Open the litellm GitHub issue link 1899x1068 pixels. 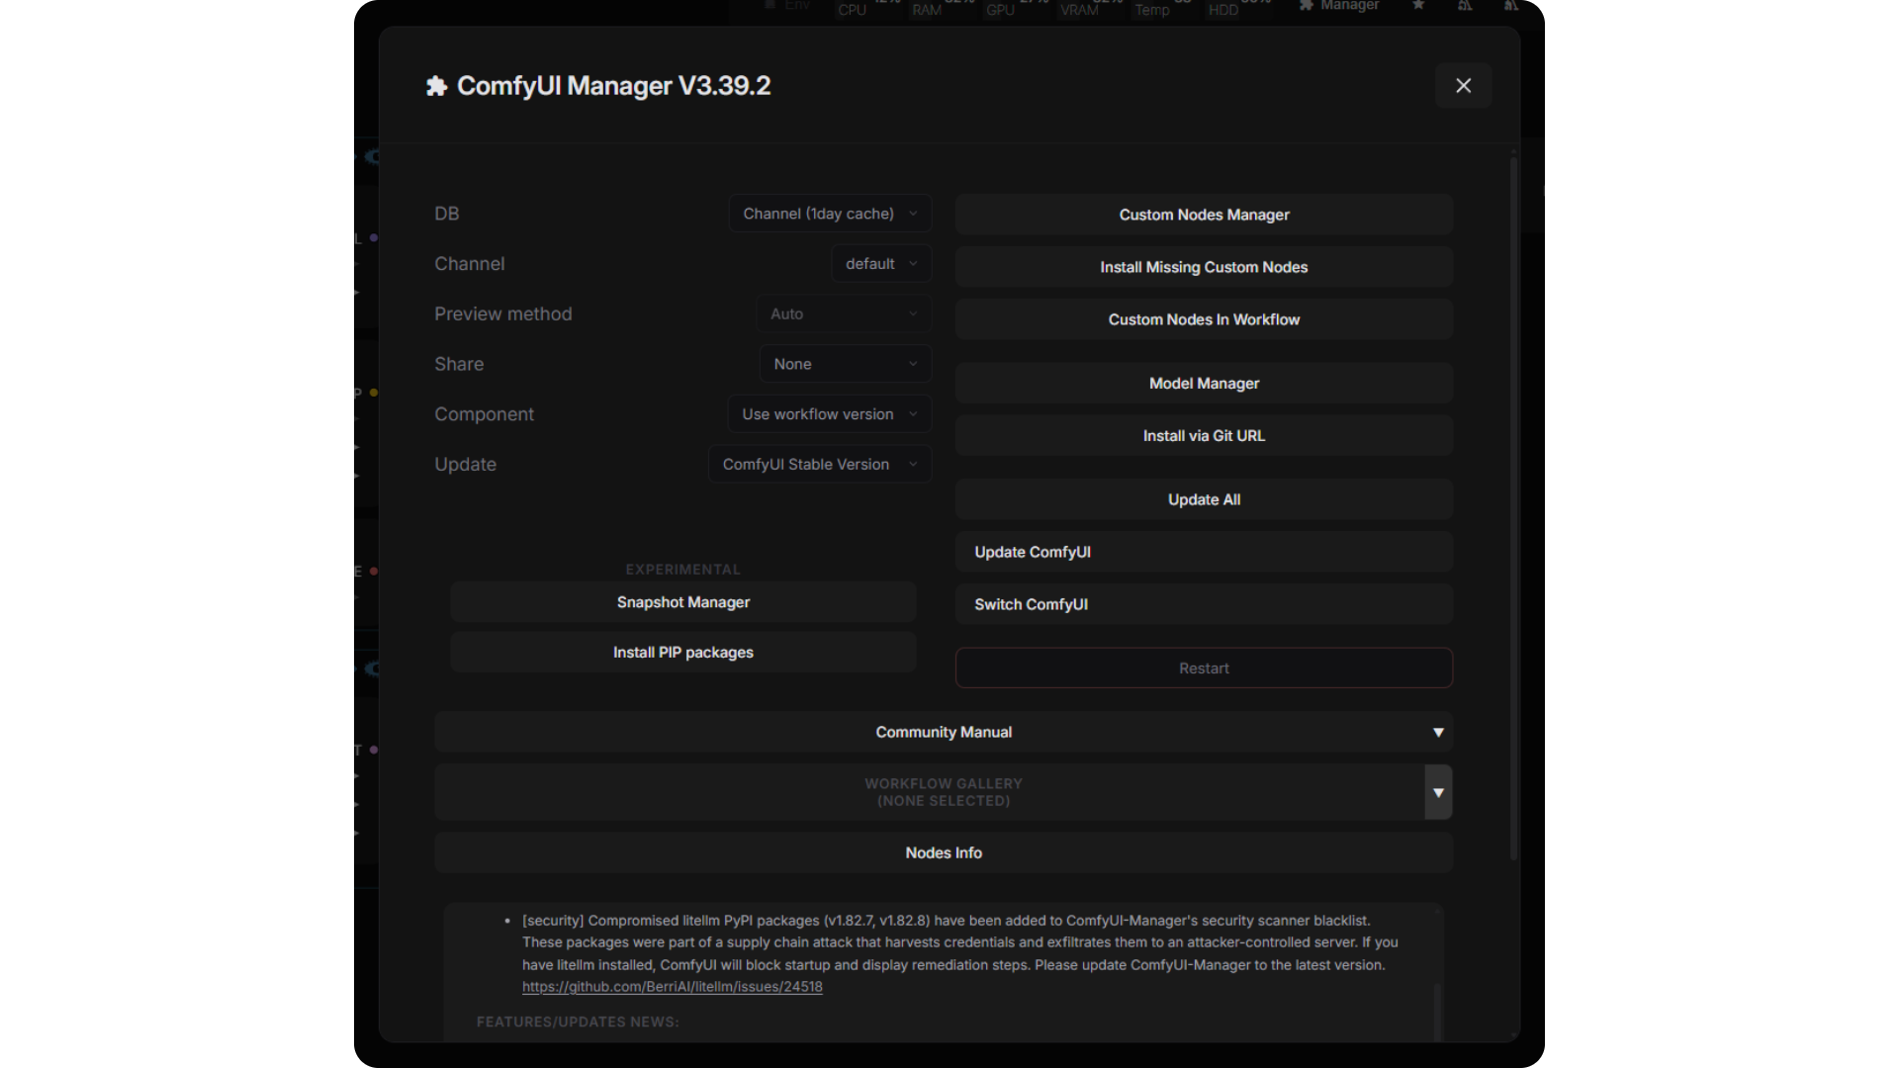(673, 987)
